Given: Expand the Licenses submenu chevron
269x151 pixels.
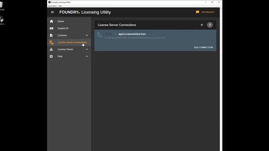Looking at the screenshot, I should tap(87, 35).
